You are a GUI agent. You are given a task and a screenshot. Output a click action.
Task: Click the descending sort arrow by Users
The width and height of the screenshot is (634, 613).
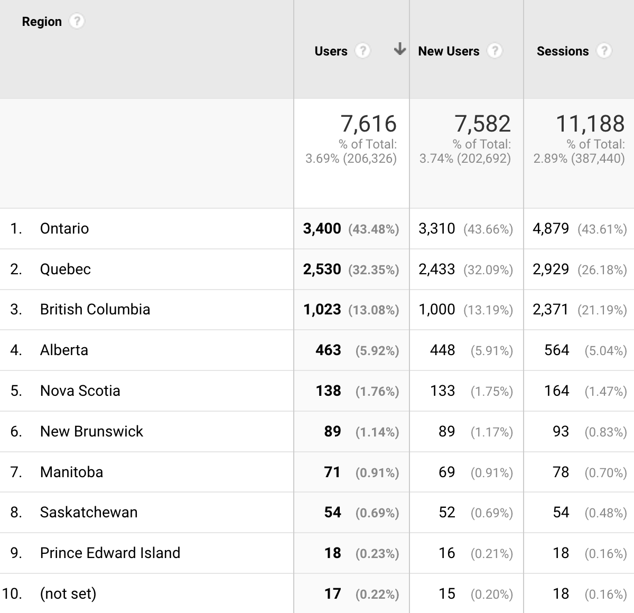click(x=400, y=50)
